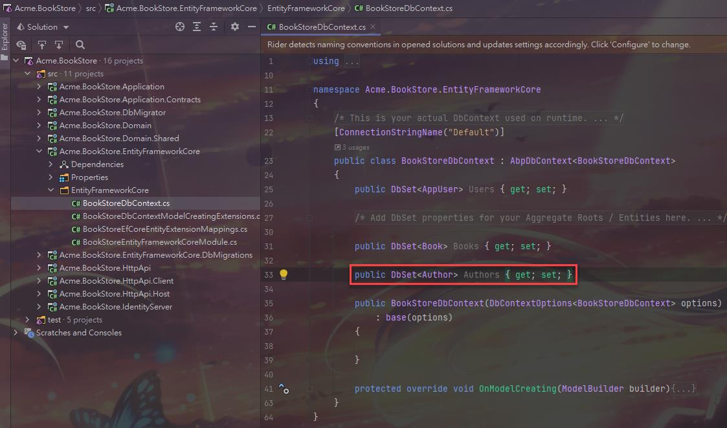Open BookStoreEntityFrameworkCoreModule.cs in the tree
This screenshot has height=428, width=727.
tap(159, 242)
